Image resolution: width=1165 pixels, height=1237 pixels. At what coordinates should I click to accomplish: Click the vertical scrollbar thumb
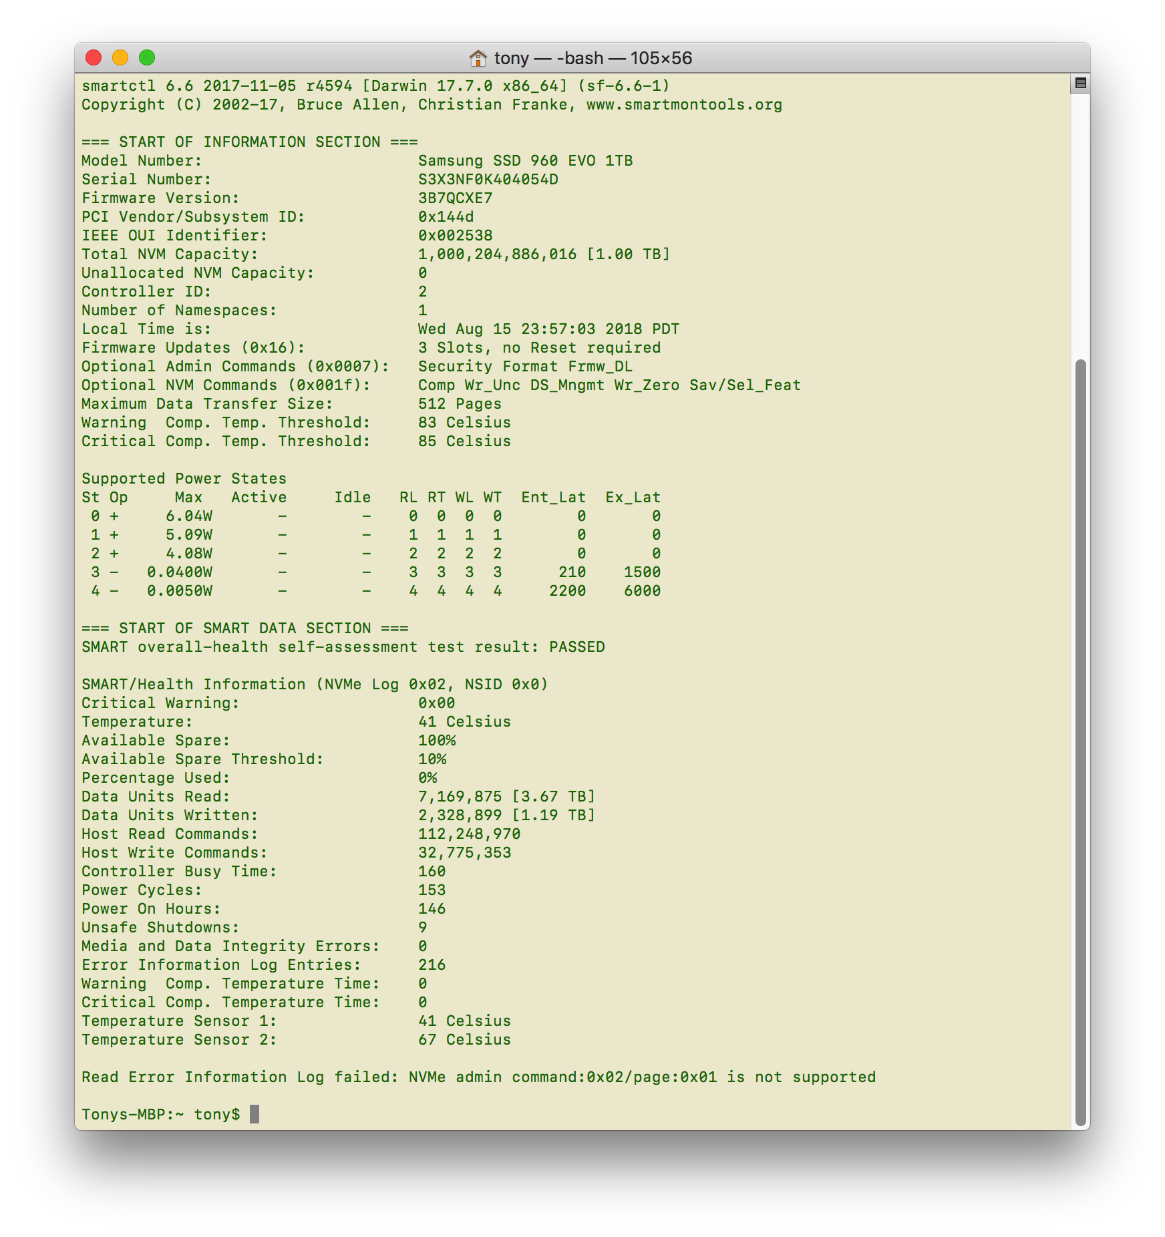click(x=1080, y=743)
